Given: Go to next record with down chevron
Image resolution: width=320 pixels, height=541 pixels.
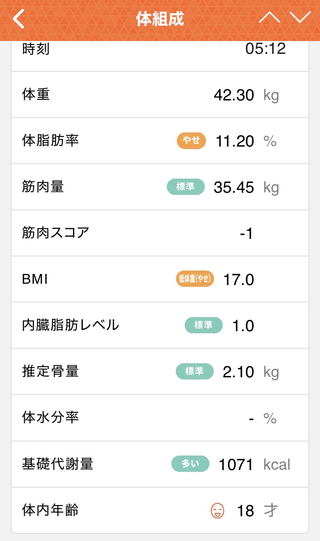Looking at the screenshot, I should point(300,18).
